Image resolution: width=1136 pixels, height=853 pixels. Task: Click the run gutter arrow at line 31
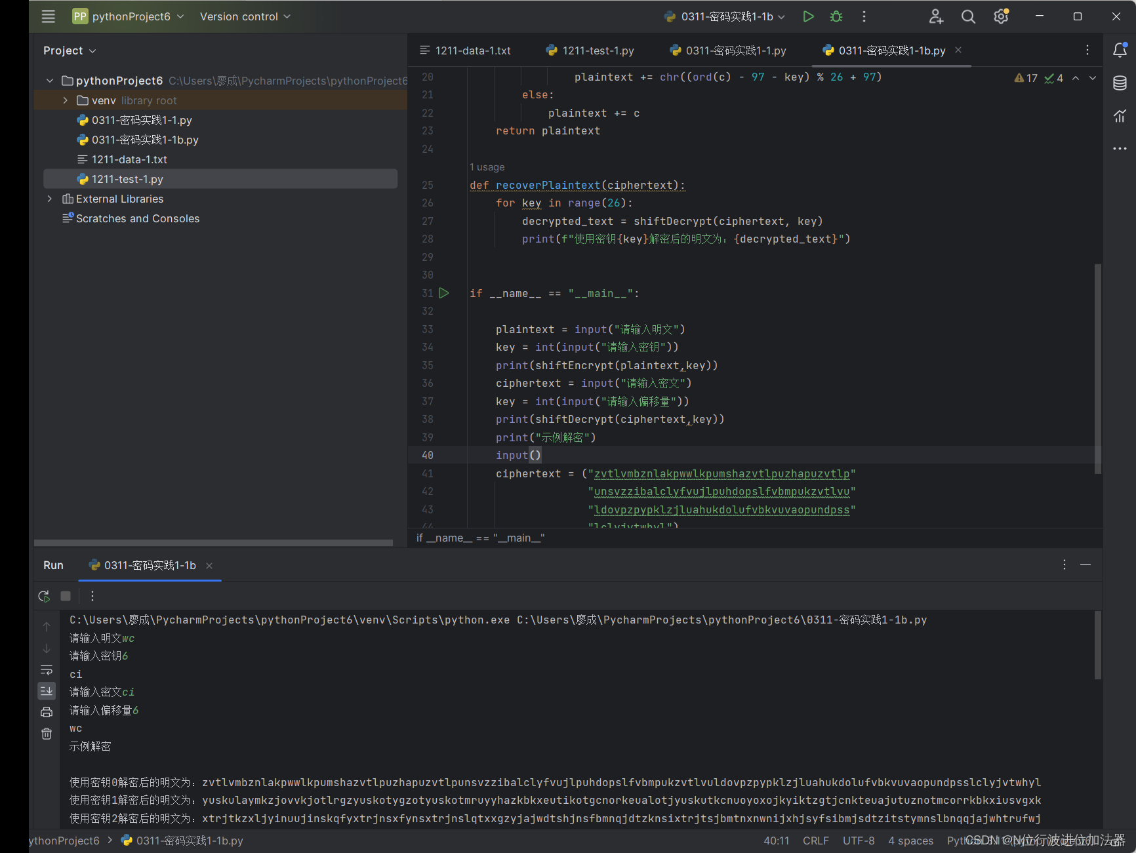444,293
